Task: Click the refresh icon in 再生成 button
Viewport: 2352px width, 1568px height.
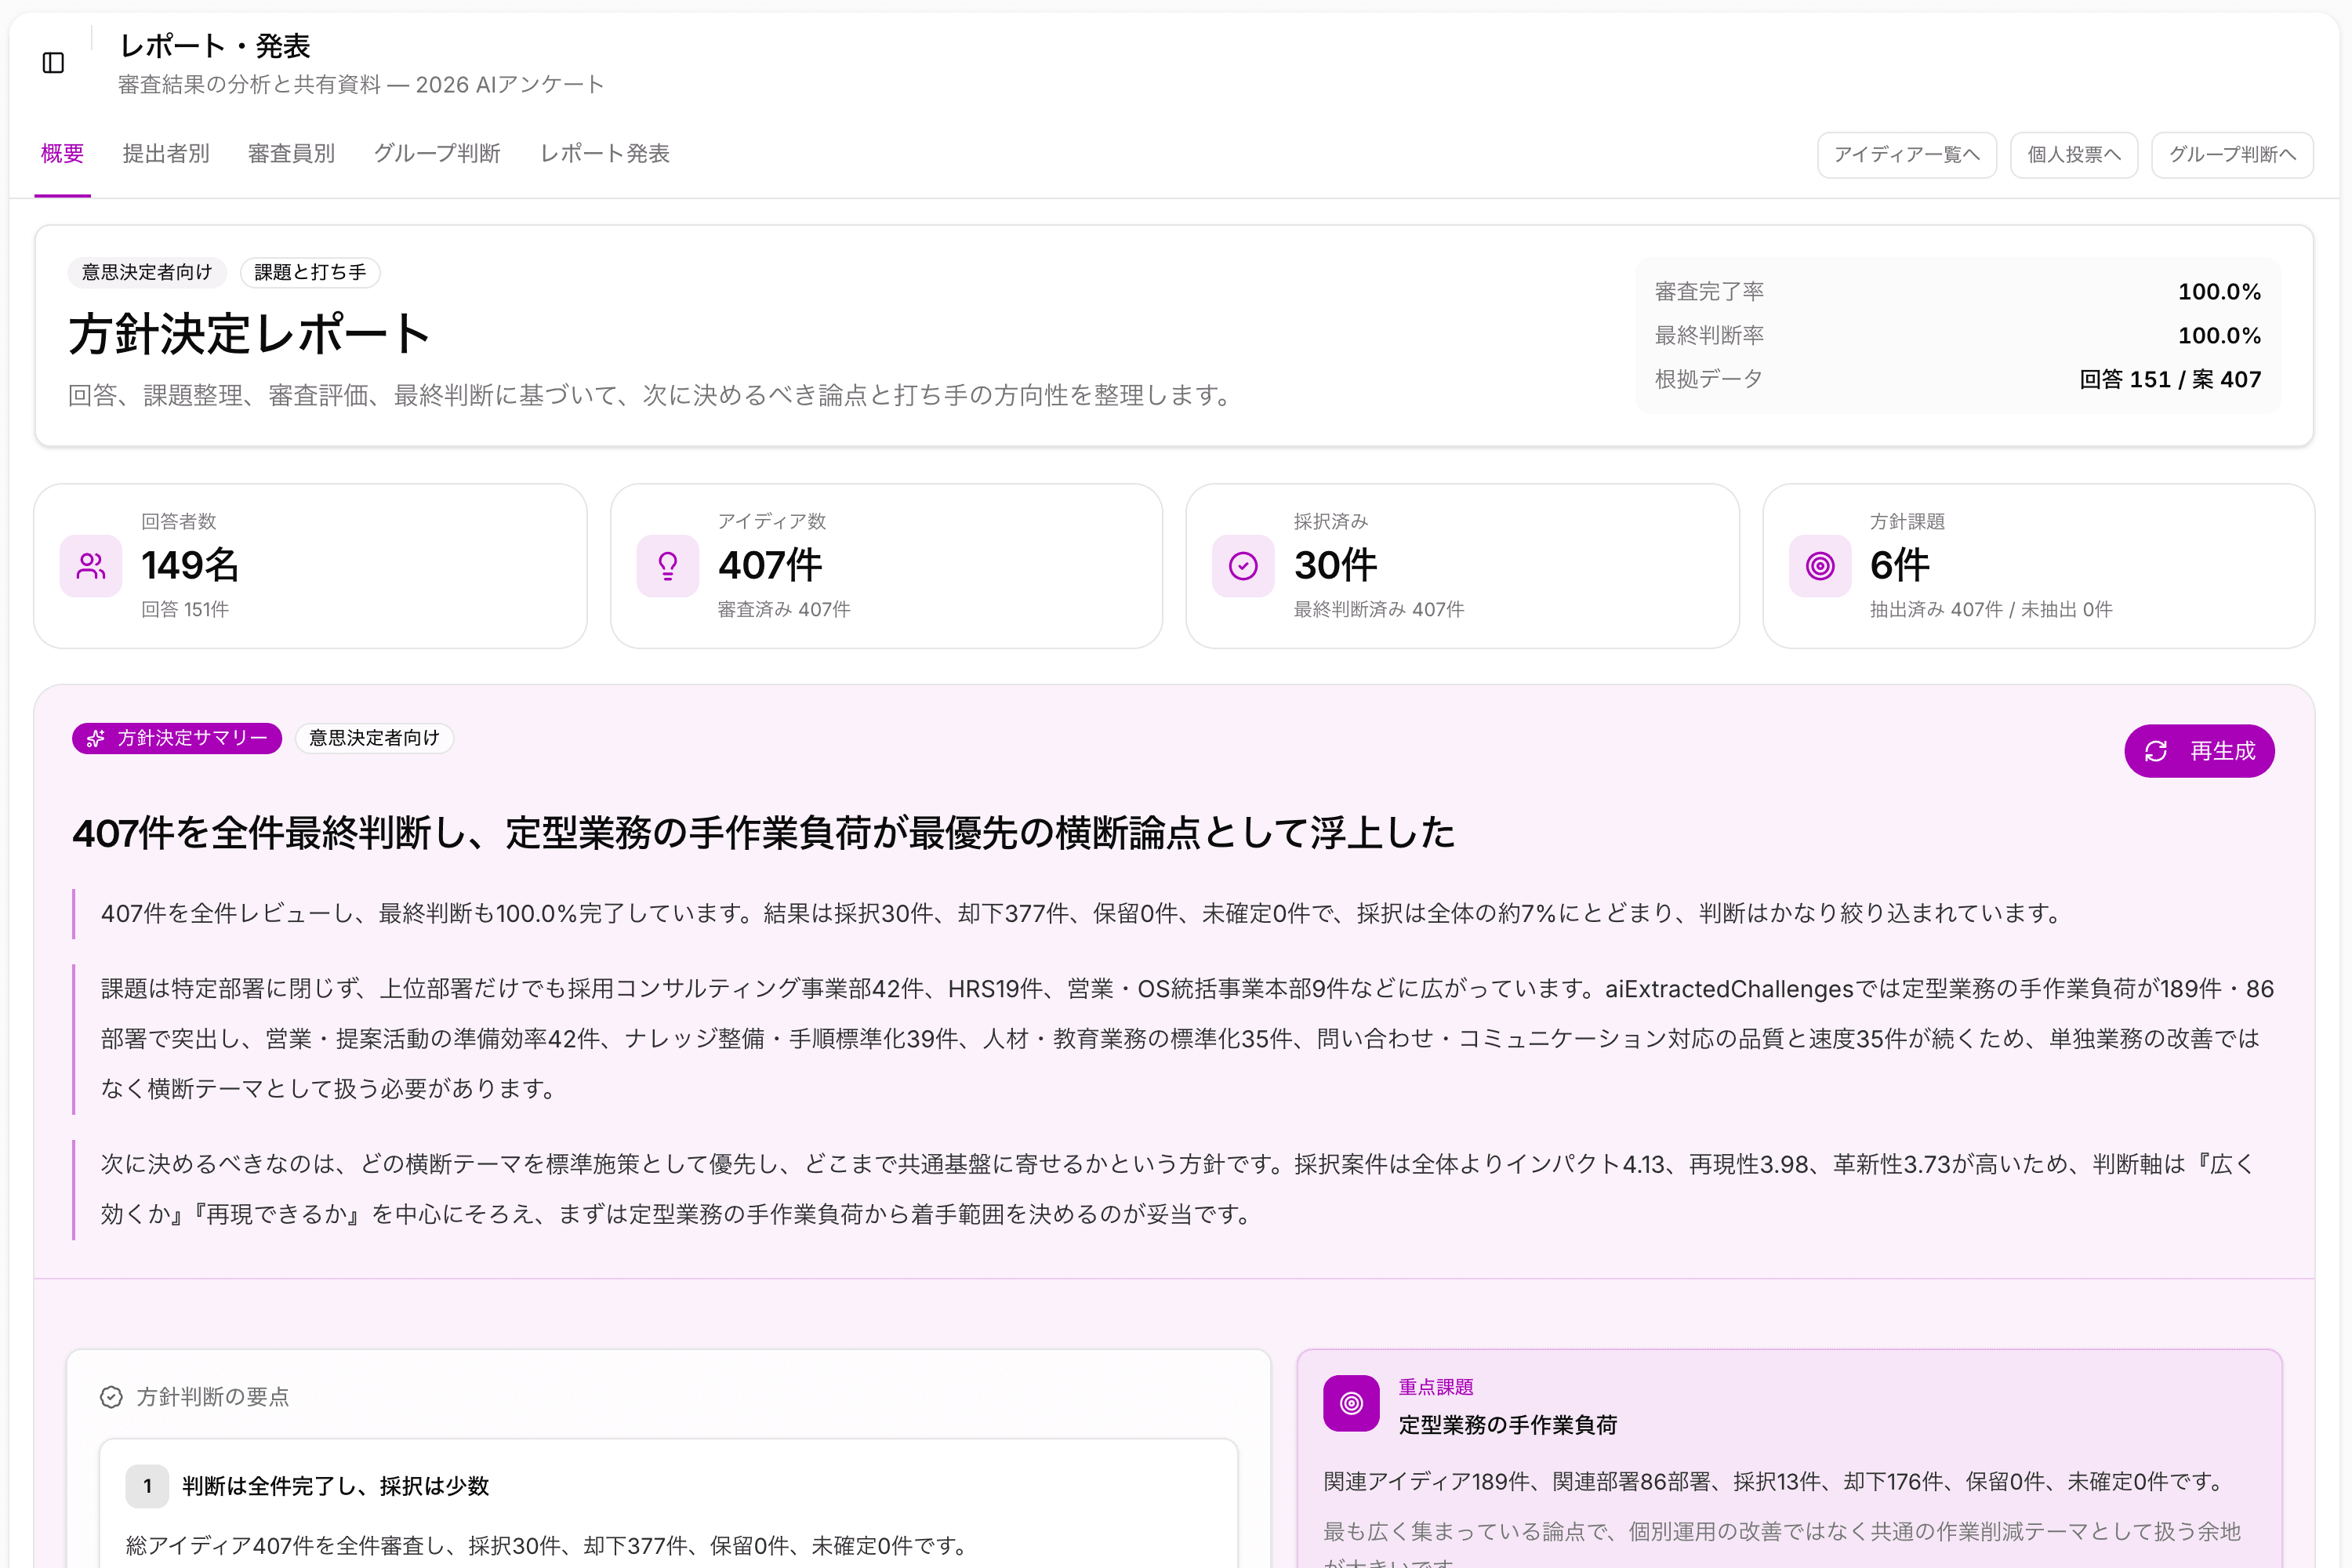Action: (x=2156, y=751)
